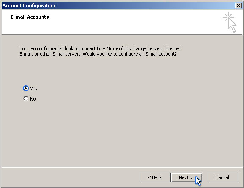
Task: Choose the No radio button
Action: click(x=26, y=98)
